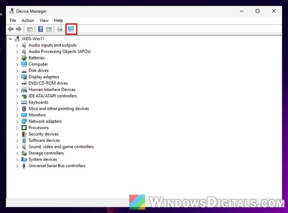The image size is (288, 213).
Task: Open the blue Help toolbar icon
Action: point(40,29)
